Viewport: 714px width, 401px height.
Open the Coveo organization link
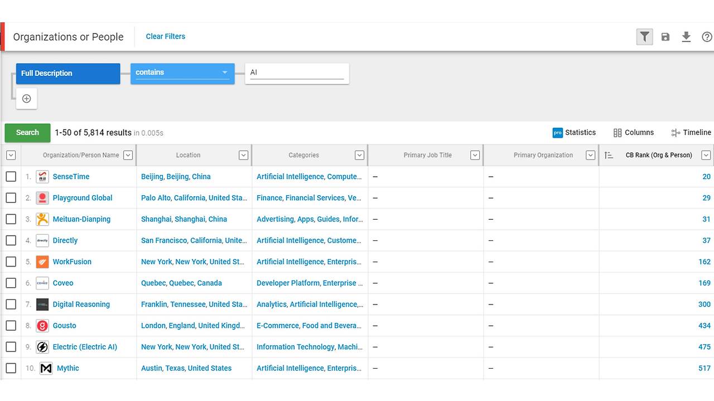click(63, 283)
